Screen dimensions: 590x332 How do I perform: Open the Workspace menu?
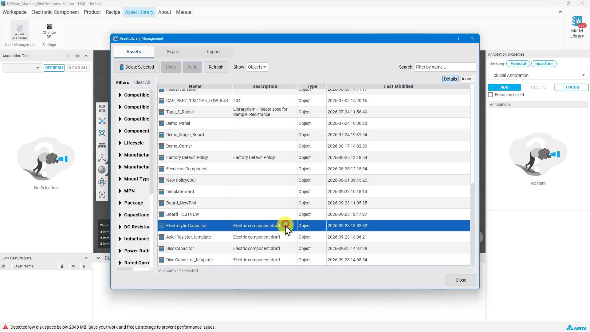tap(14, 12)
